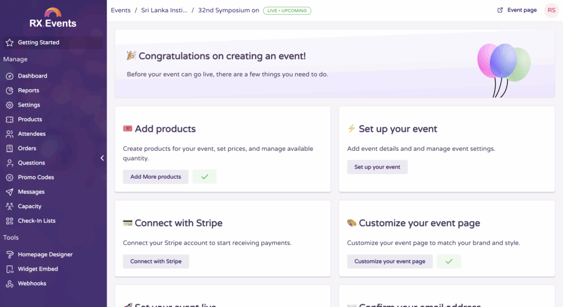The image size is (563, 307).
Task: Click the Webhooks icon in Tools
Action: pyautogui.click(x=9, y=284)
